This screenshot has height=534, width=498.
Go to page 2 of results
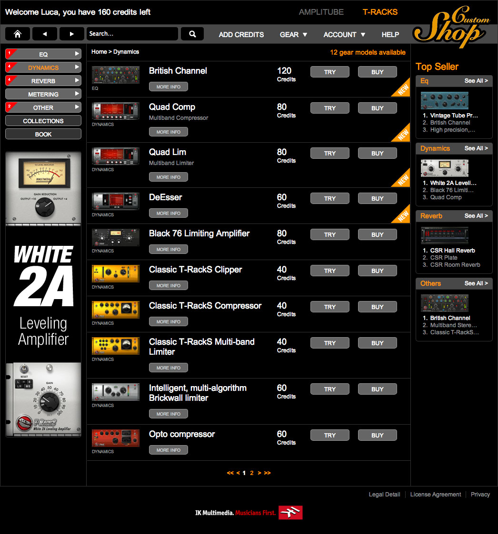252,473
